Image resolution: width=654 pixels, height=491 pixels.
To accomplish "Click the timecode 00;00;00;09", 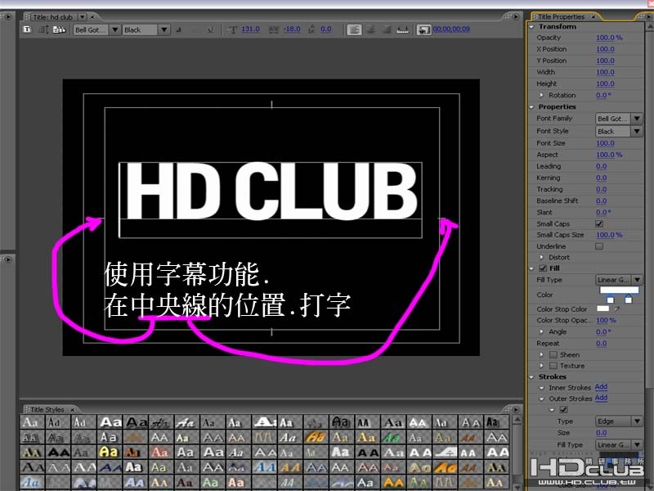I will [451, 29].
